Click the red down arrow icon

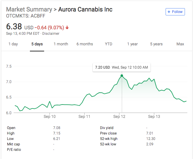(x=67, y=28)
